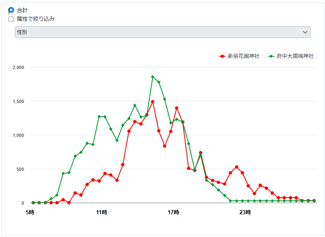Click the red peak point just before 23時
This screenshot has height=237, width=325.
pos(236,167)
